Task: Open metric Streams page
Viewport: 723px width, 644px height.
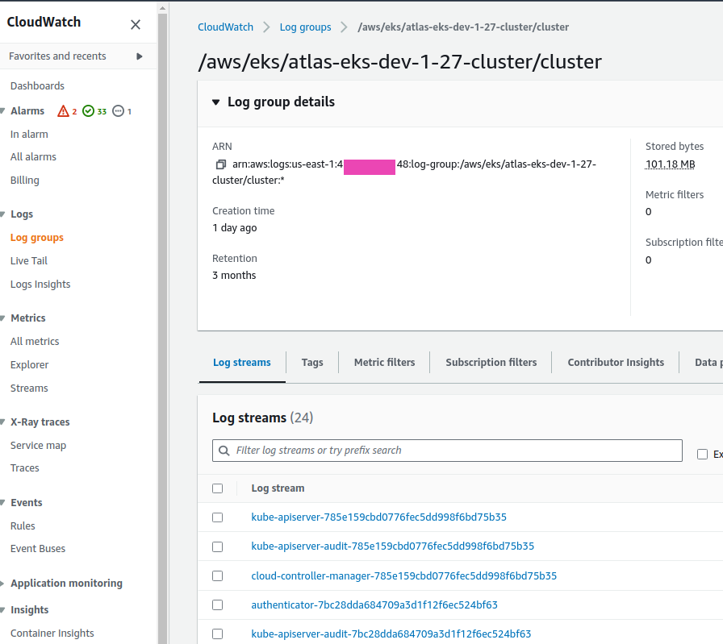Action: 29,388
